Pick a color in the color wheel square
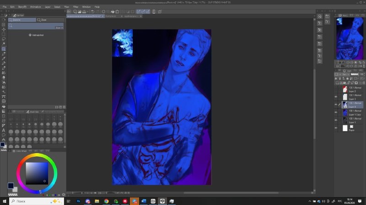The height and width of the screenshot is (205, 366). (37, 173)
